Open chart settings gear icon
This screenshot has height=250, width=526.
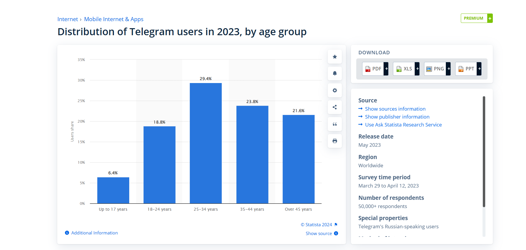click(x=335, y=90)
